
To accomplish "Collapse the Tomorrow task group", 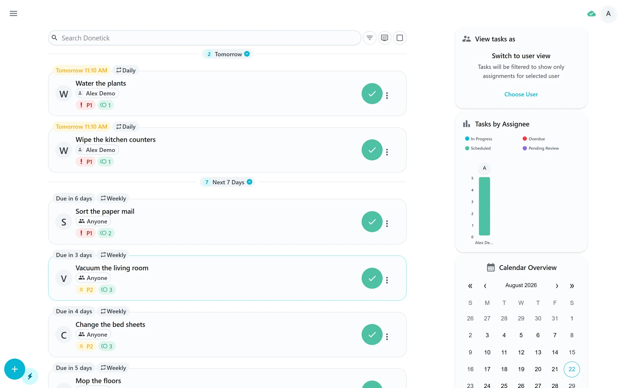I will pyautogui.click(x=247, y=54).
